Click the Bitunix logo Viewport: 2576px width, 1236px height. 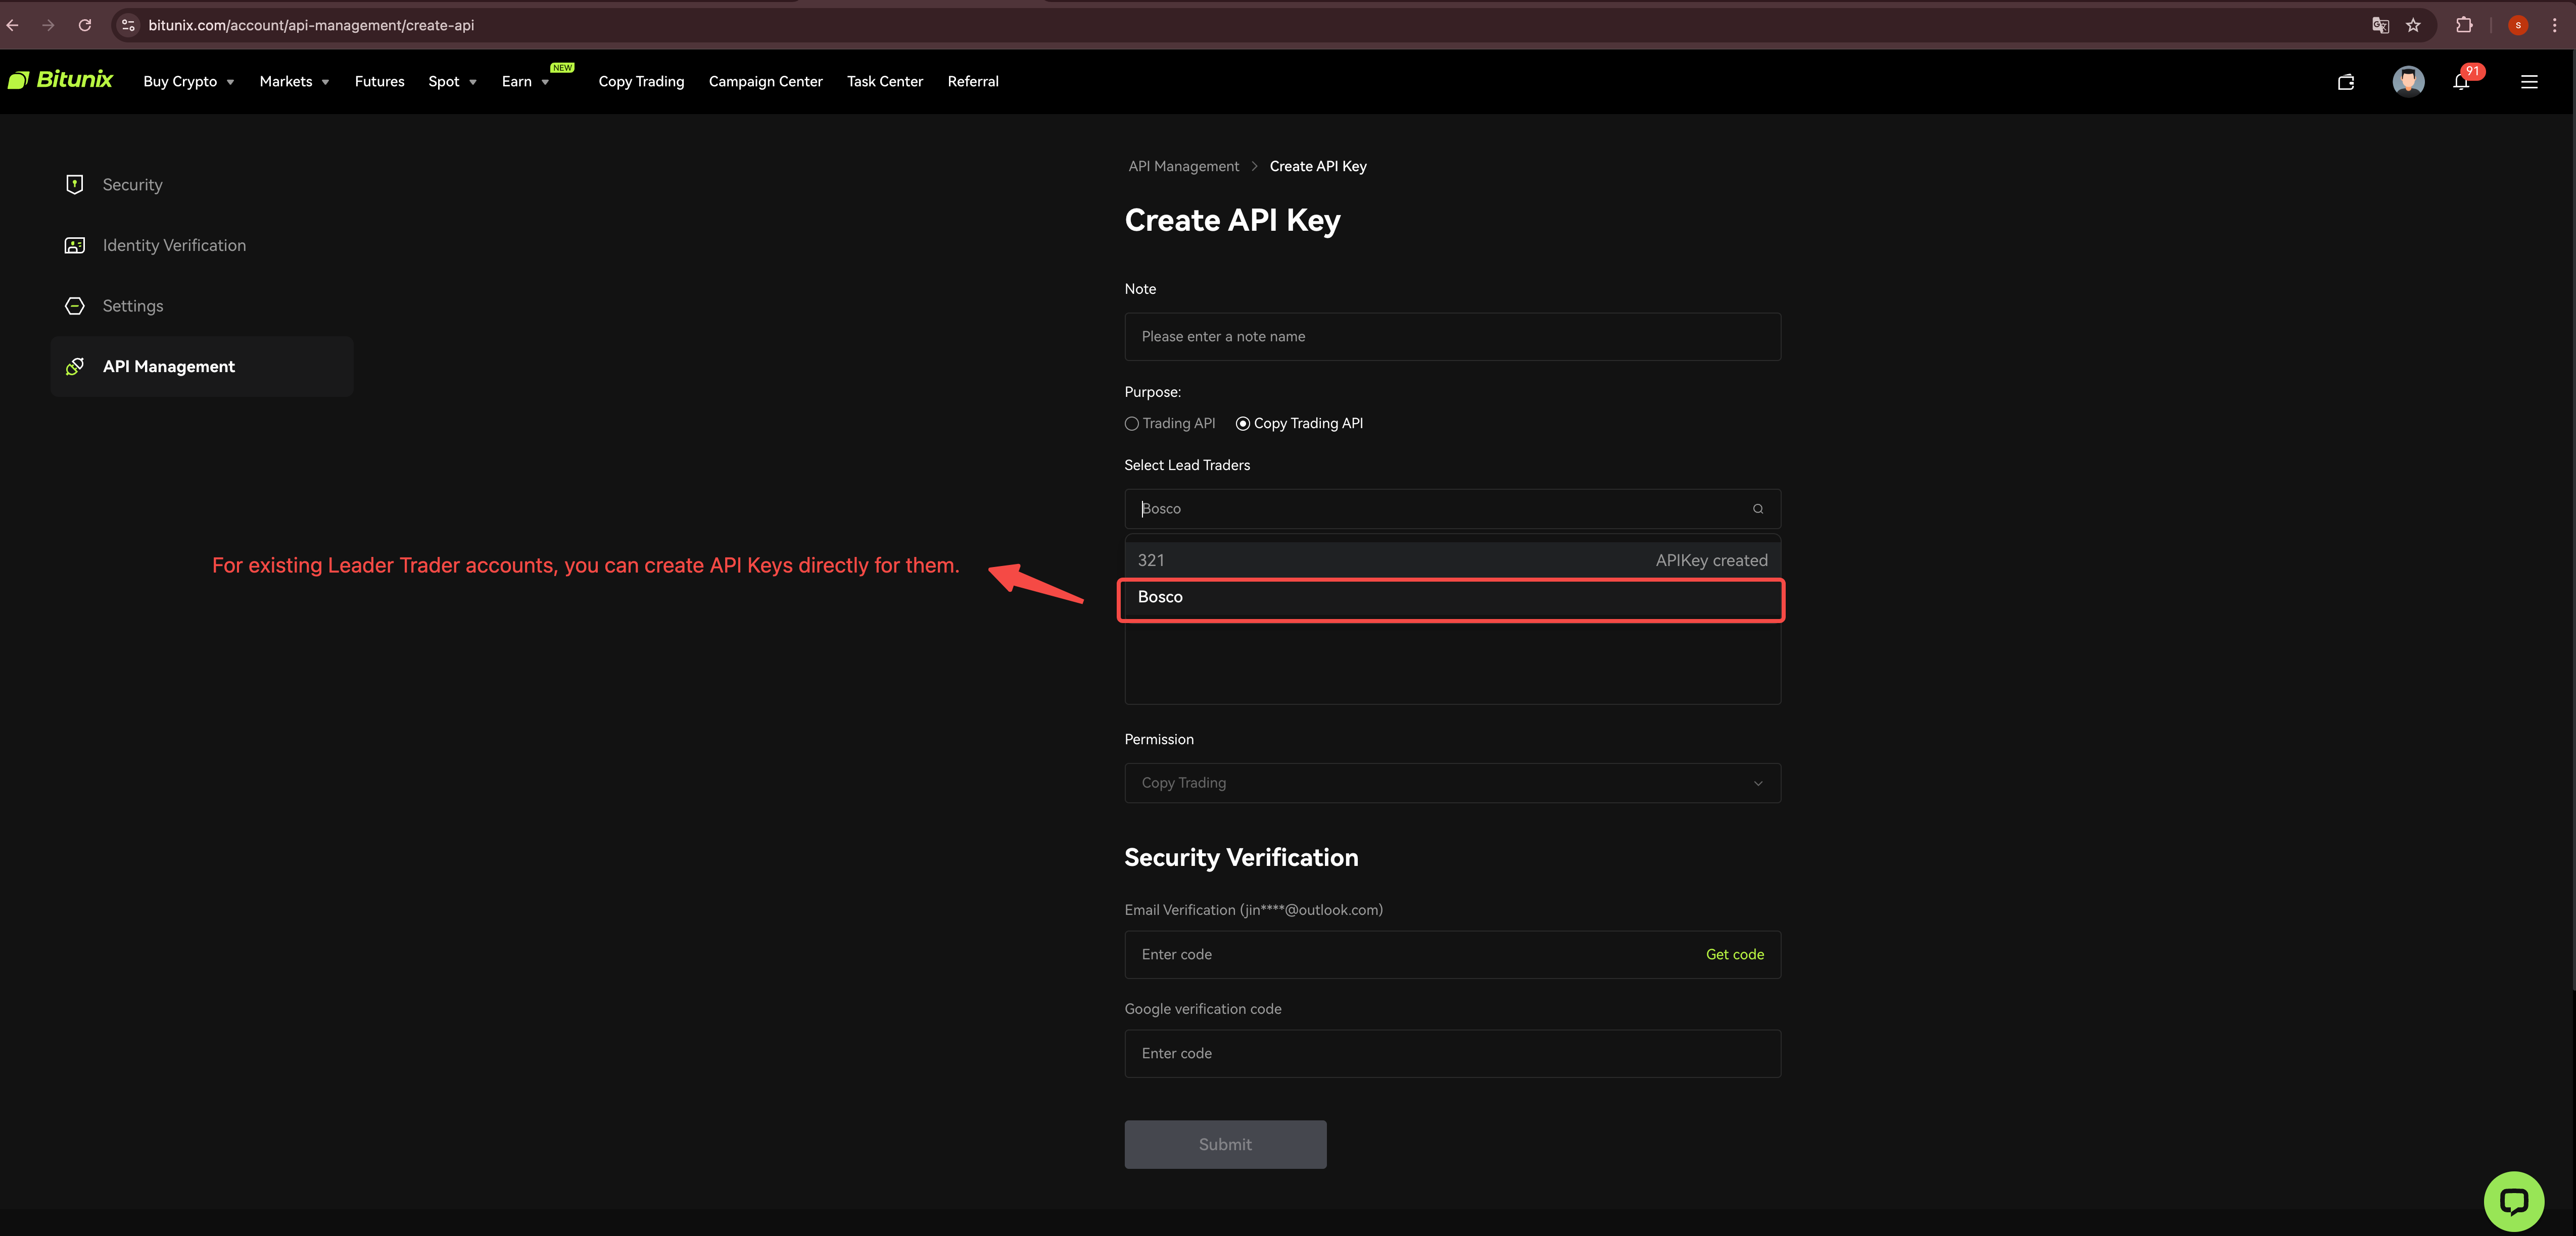coord(60,80)
